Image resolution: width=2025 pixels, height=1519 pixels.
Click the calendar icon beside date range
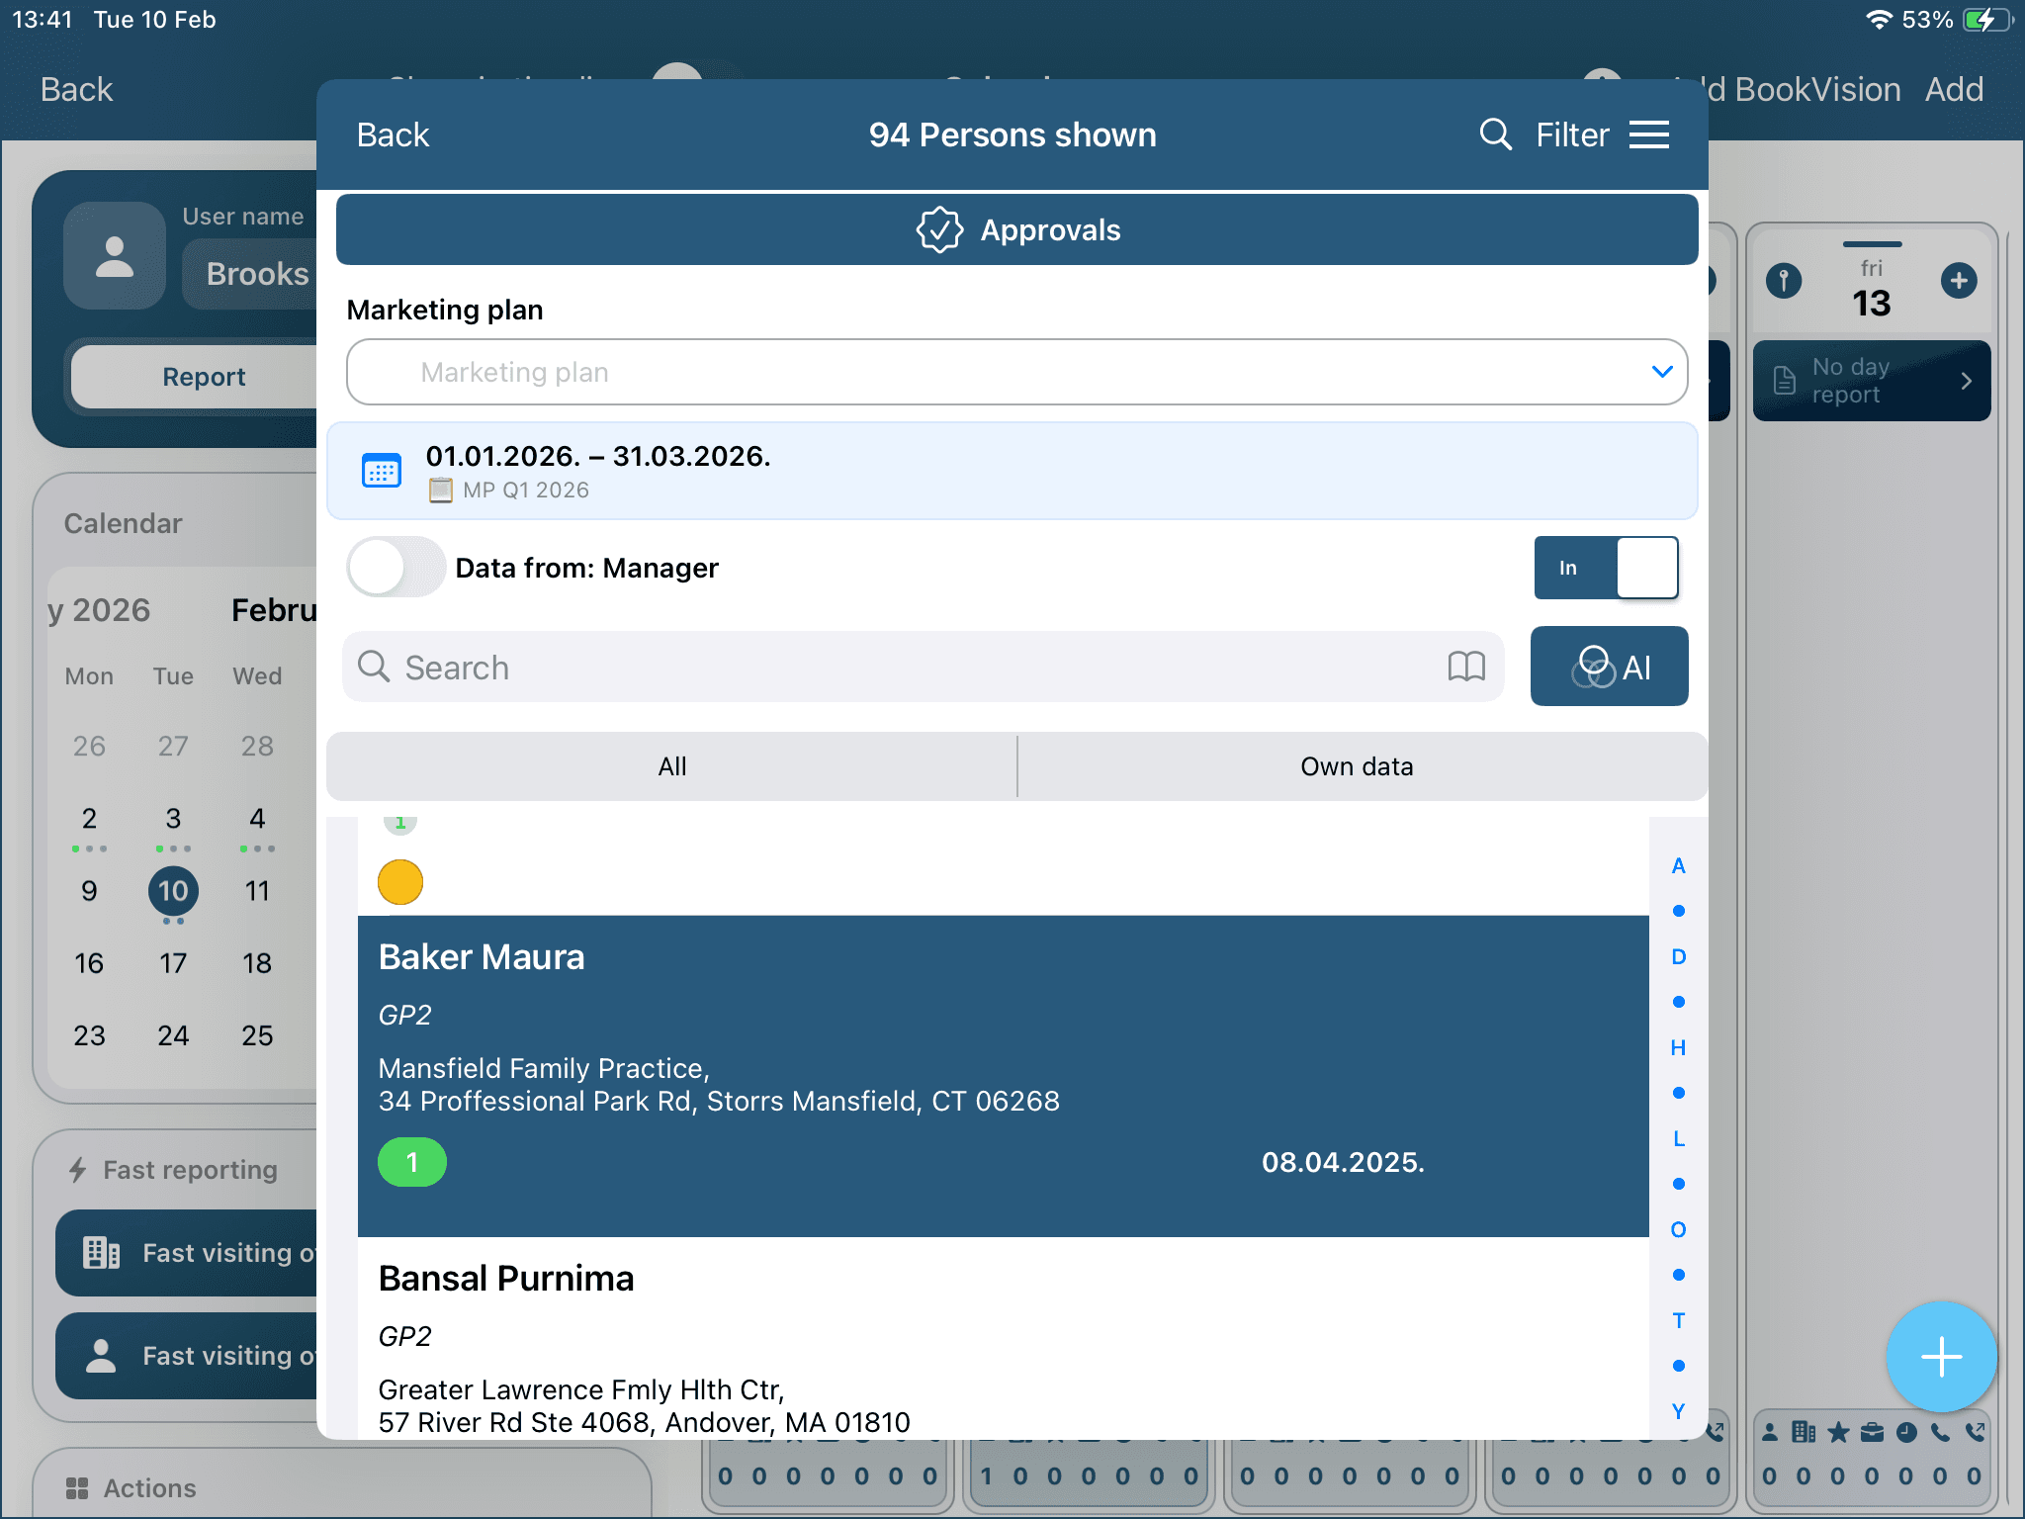(382, 472)
